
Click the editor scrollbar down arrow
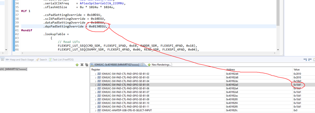(x=278, y=49)
